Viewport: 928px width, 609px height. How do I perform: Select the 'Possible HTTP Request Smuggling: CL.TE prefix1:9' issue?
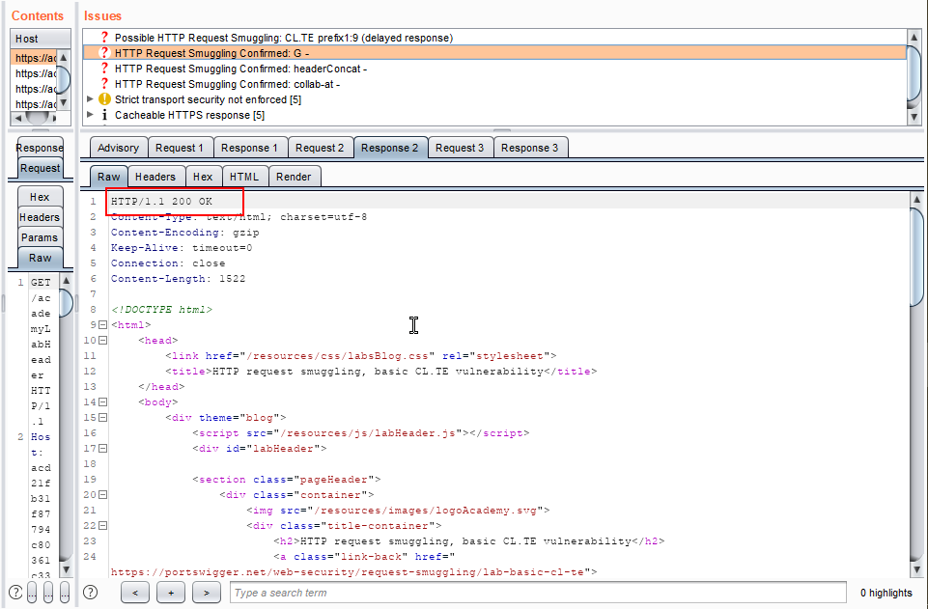284,38
